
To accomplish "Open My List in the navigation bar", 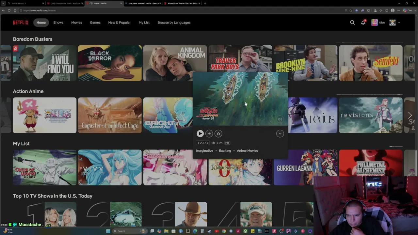I will click(x=144, y=23).
